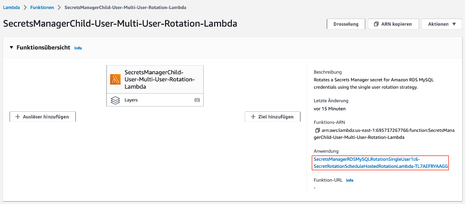Click the function name in the diagram card
The image size is (466, 204).
pos(159,79)
